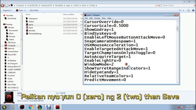Open the Edit menu in Notepad
Screen dimensions: 196x110
click(x=91, y=18)
